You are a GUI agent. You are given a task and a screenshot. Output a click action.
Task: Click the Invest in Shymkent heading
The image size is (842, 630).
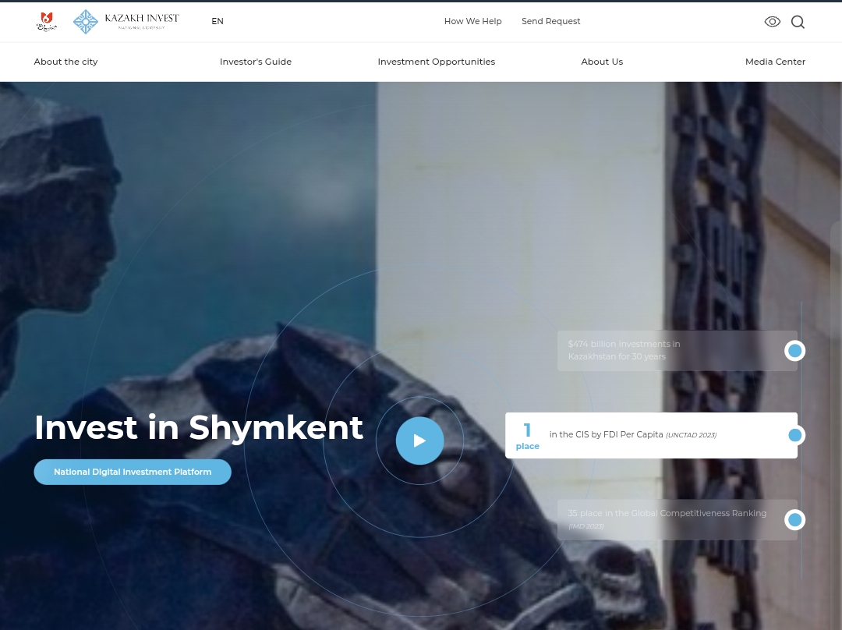coord(199,428)
